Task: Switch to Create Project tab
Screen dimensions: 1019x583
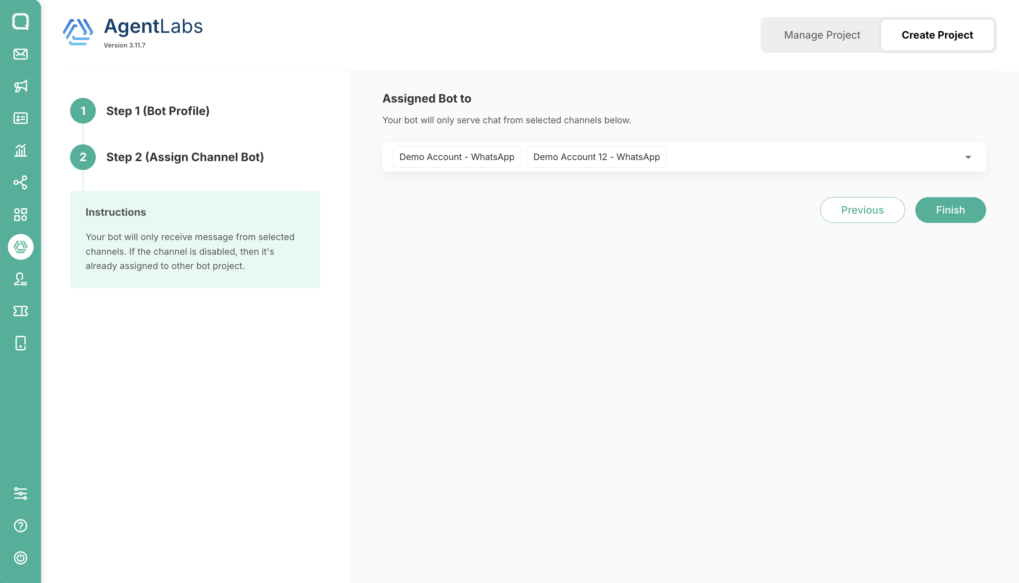Action: [x=937, y=35]
